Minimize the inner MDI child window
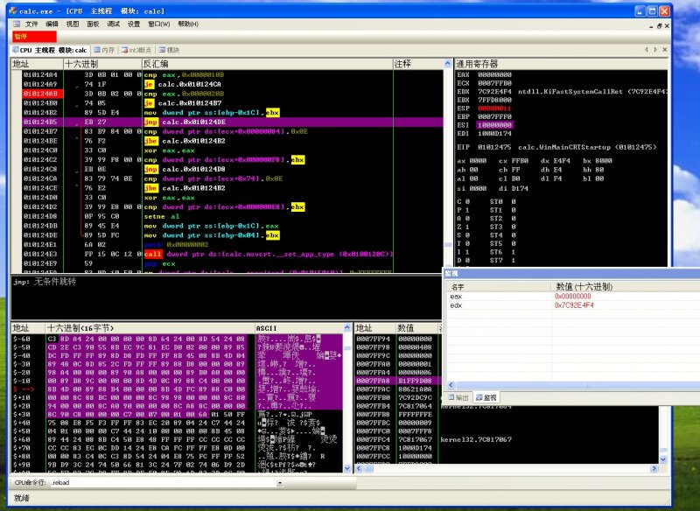Viewport: 700px width, 511px height. click(x=651, y=26)
